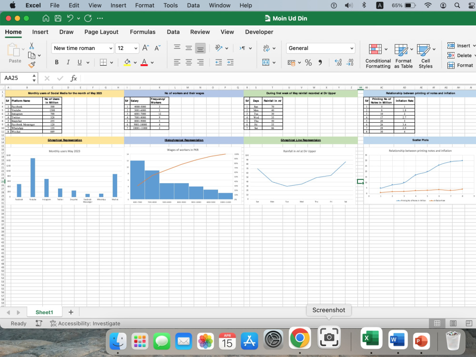Open Cell Styles gallery
Image resolution: width=476 pixels, height=357 pixels.
(426, 57)
